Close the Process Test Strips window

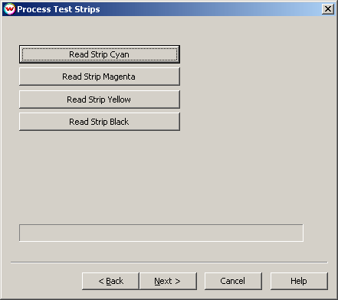328,9
